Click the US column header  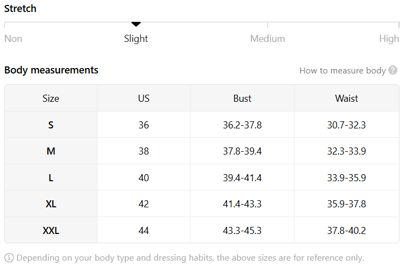pyautogui.click(x=144, y=98)
